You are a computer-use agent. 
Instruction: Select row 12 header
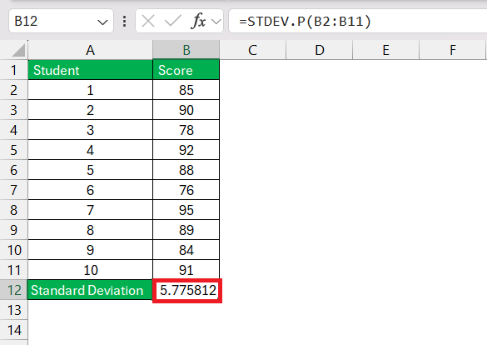tap(13, 290)
